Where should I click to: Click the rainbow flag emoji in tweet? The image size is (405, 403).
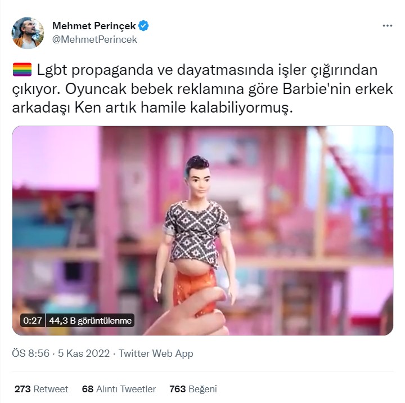22,70
